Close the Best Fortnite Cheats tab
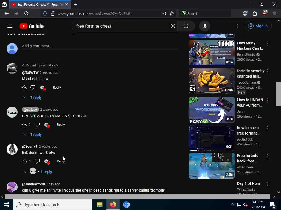281x210 pixels. (x=66, y=5)
